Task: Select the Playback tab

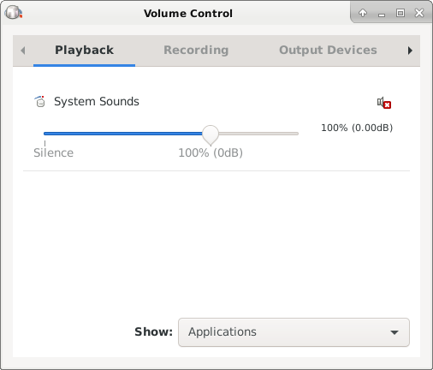Action: point(84,51)
